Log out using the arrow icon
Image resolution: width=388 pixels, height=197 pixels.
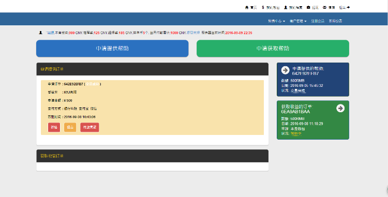(x=348, y=7)
